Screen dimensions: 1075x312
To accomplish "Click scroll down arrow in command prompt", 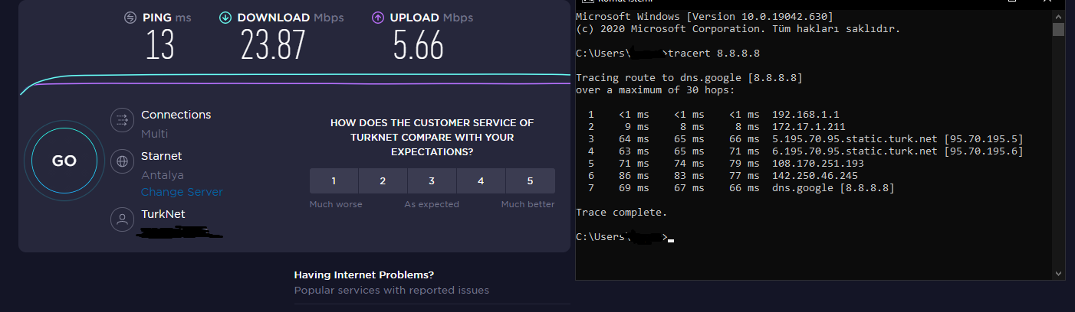I will tap(1058, 273).
